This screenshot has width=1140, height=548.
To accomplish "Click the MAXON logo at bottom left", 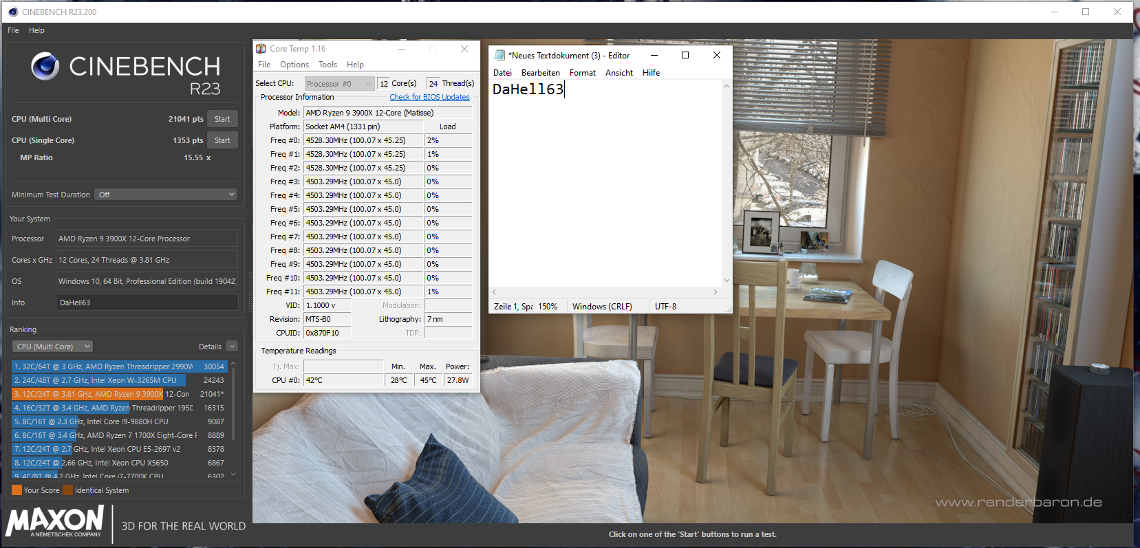I will [55, 521].
